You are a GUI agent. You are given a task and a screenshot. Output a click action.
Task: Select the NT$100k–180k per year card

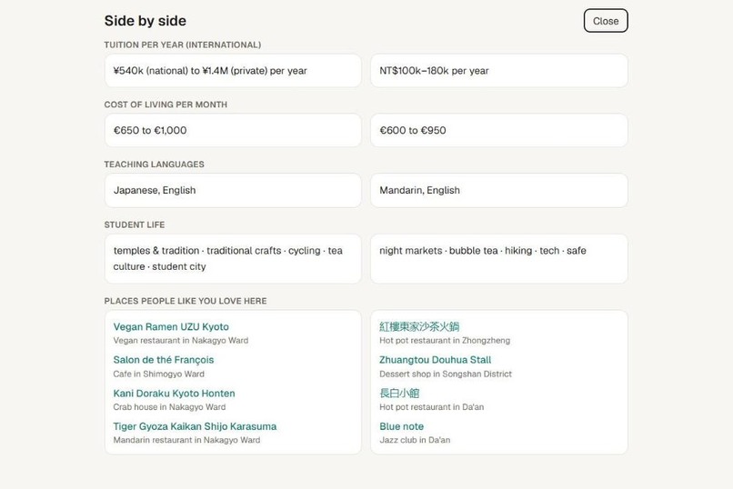tap(498, 71)
